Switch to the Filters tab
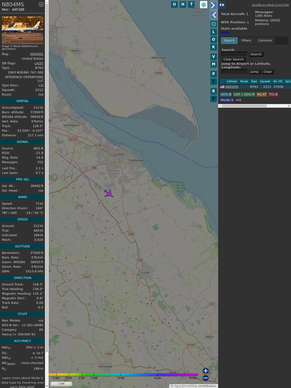The image size is (291, 388). point(246,41)
